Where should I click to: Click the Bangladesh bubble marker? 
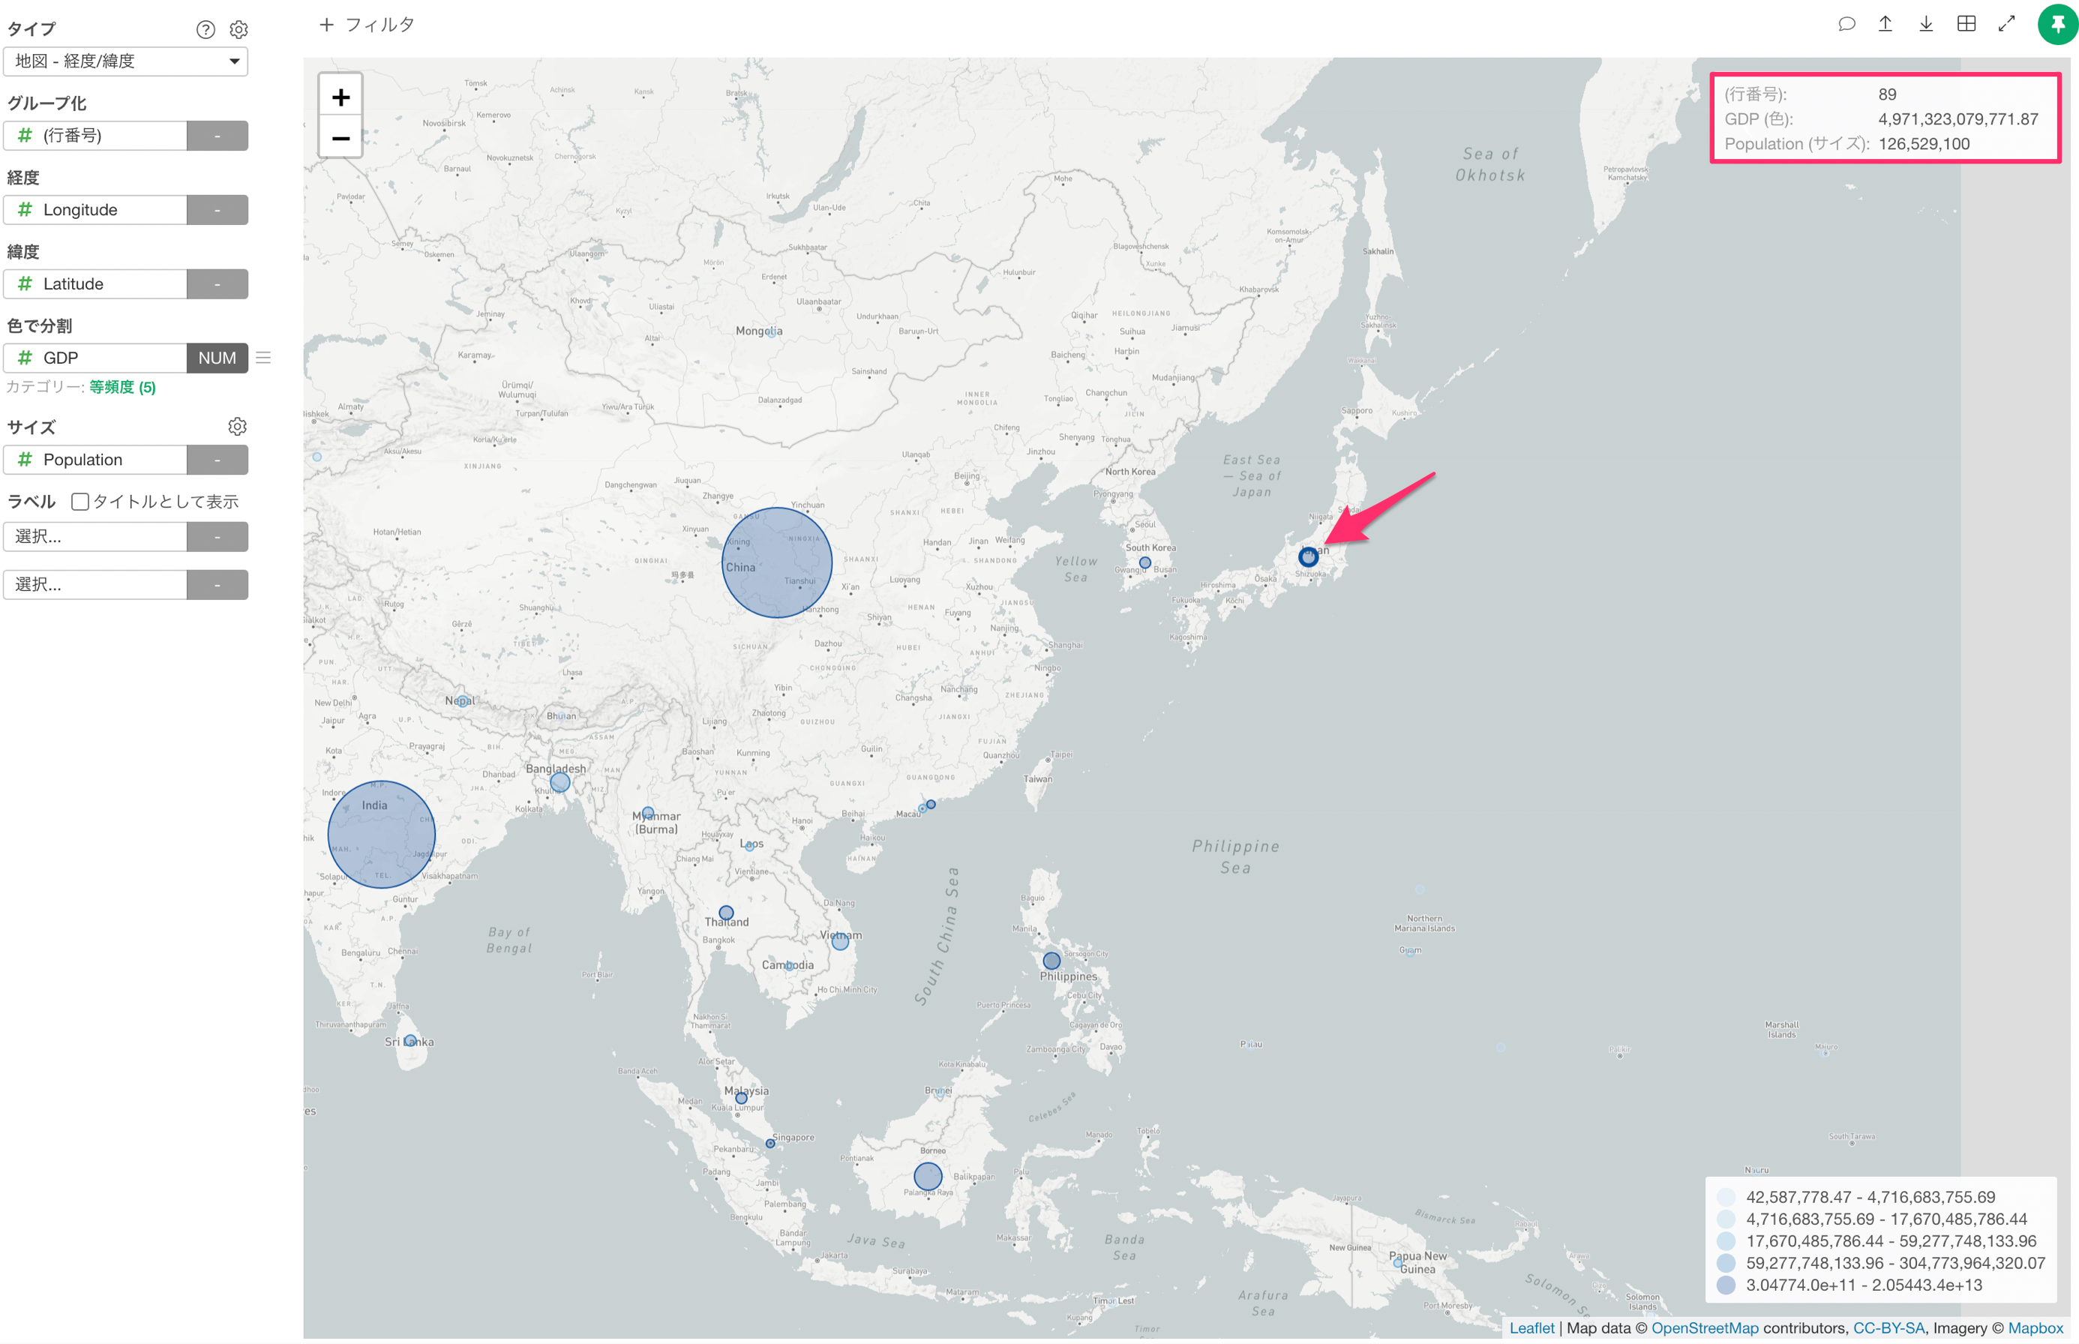[559, 782]
